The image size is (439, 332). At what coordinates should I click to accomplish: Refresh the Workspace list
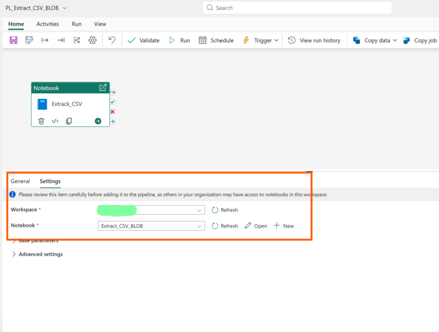[225, 210]
